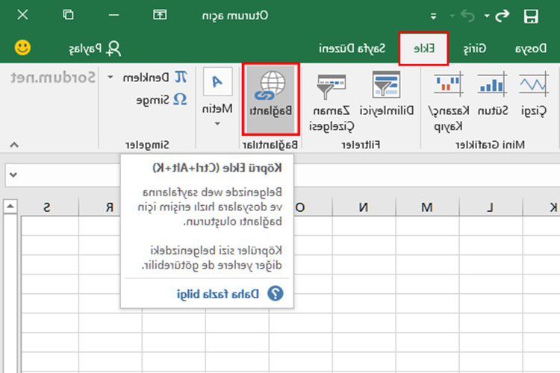
Task: Insert a Kazanç/Kayıp sparkline
Action: coord(449,101)
